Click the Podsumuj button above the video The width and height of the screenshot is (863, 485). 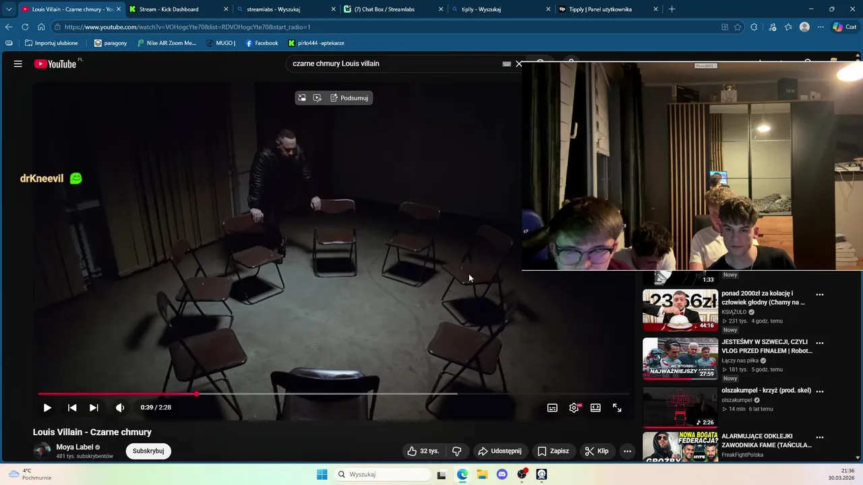click(x=349, y=98)
